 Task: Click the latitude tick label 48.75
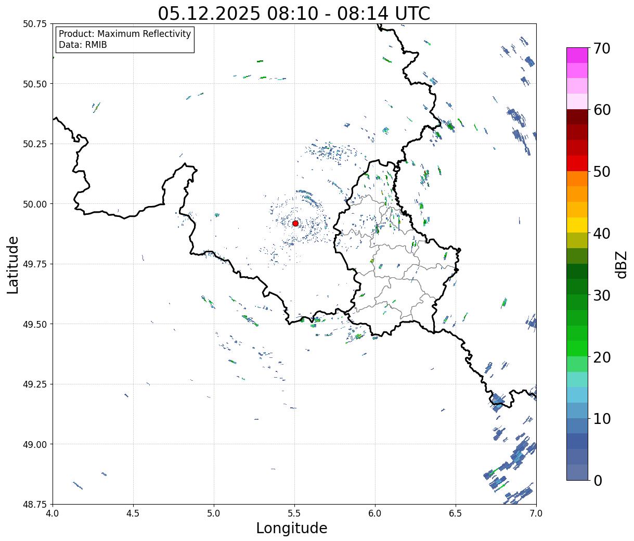click(x=35, y=505)
